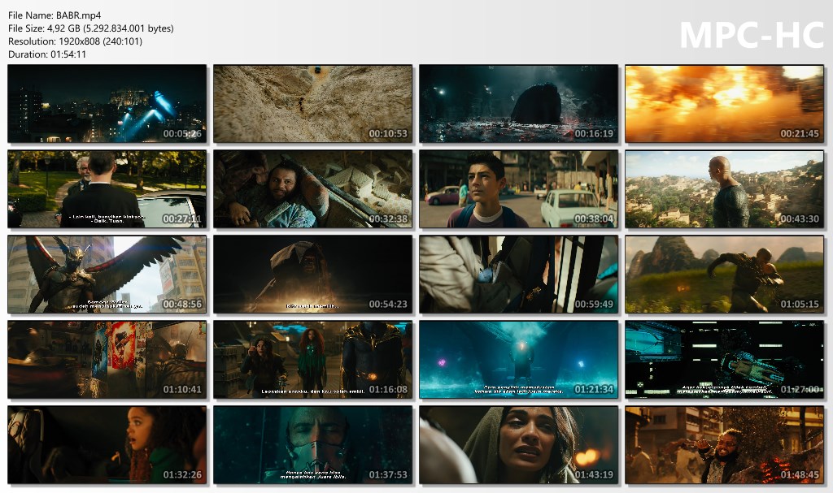Open the masked face thumbnail at 01:37:53
The width and height of the screenshot is (833, 493).
313,445
